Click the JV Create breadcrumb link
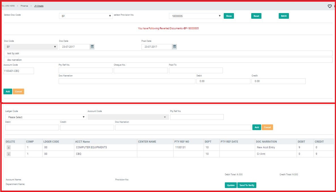This screenshot has width=336, height=192. tap(39, 6)
